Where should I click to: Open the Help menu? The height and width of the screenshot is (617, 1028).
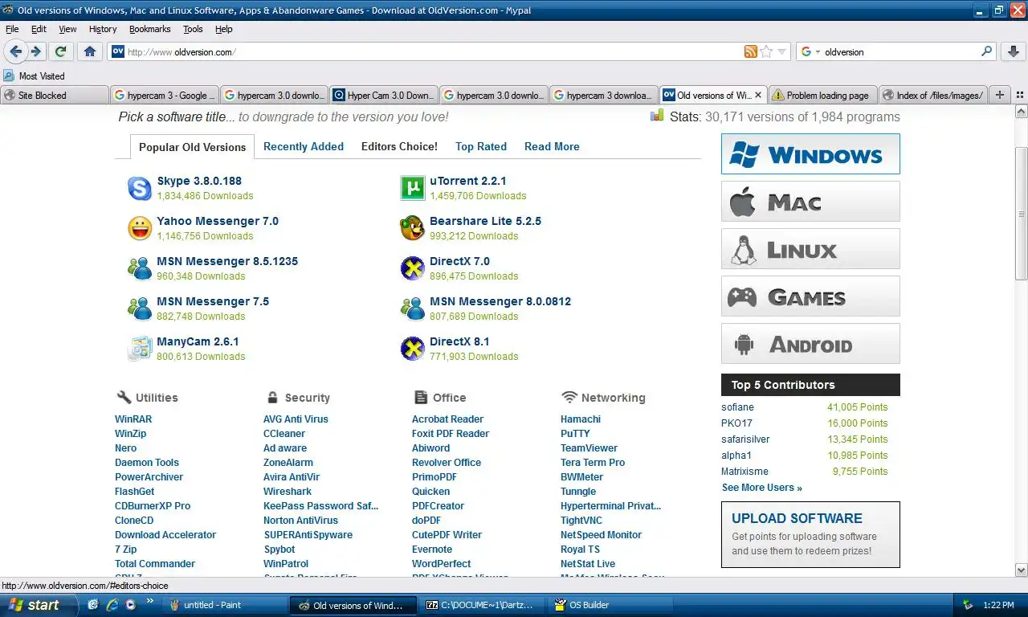223,29
